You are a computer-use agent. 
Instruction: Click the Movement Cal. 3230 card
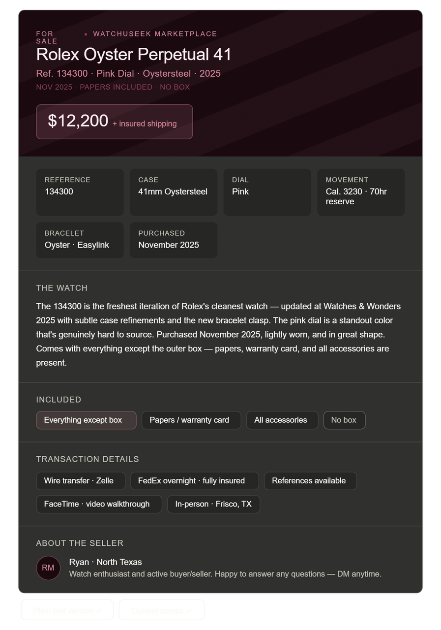(361, 192)
